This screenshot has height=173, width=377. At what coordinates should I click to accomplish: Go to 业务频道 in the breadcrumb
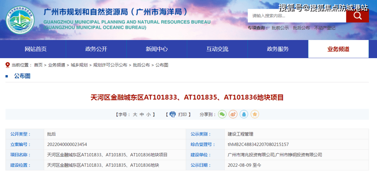[x=57, y=65]
